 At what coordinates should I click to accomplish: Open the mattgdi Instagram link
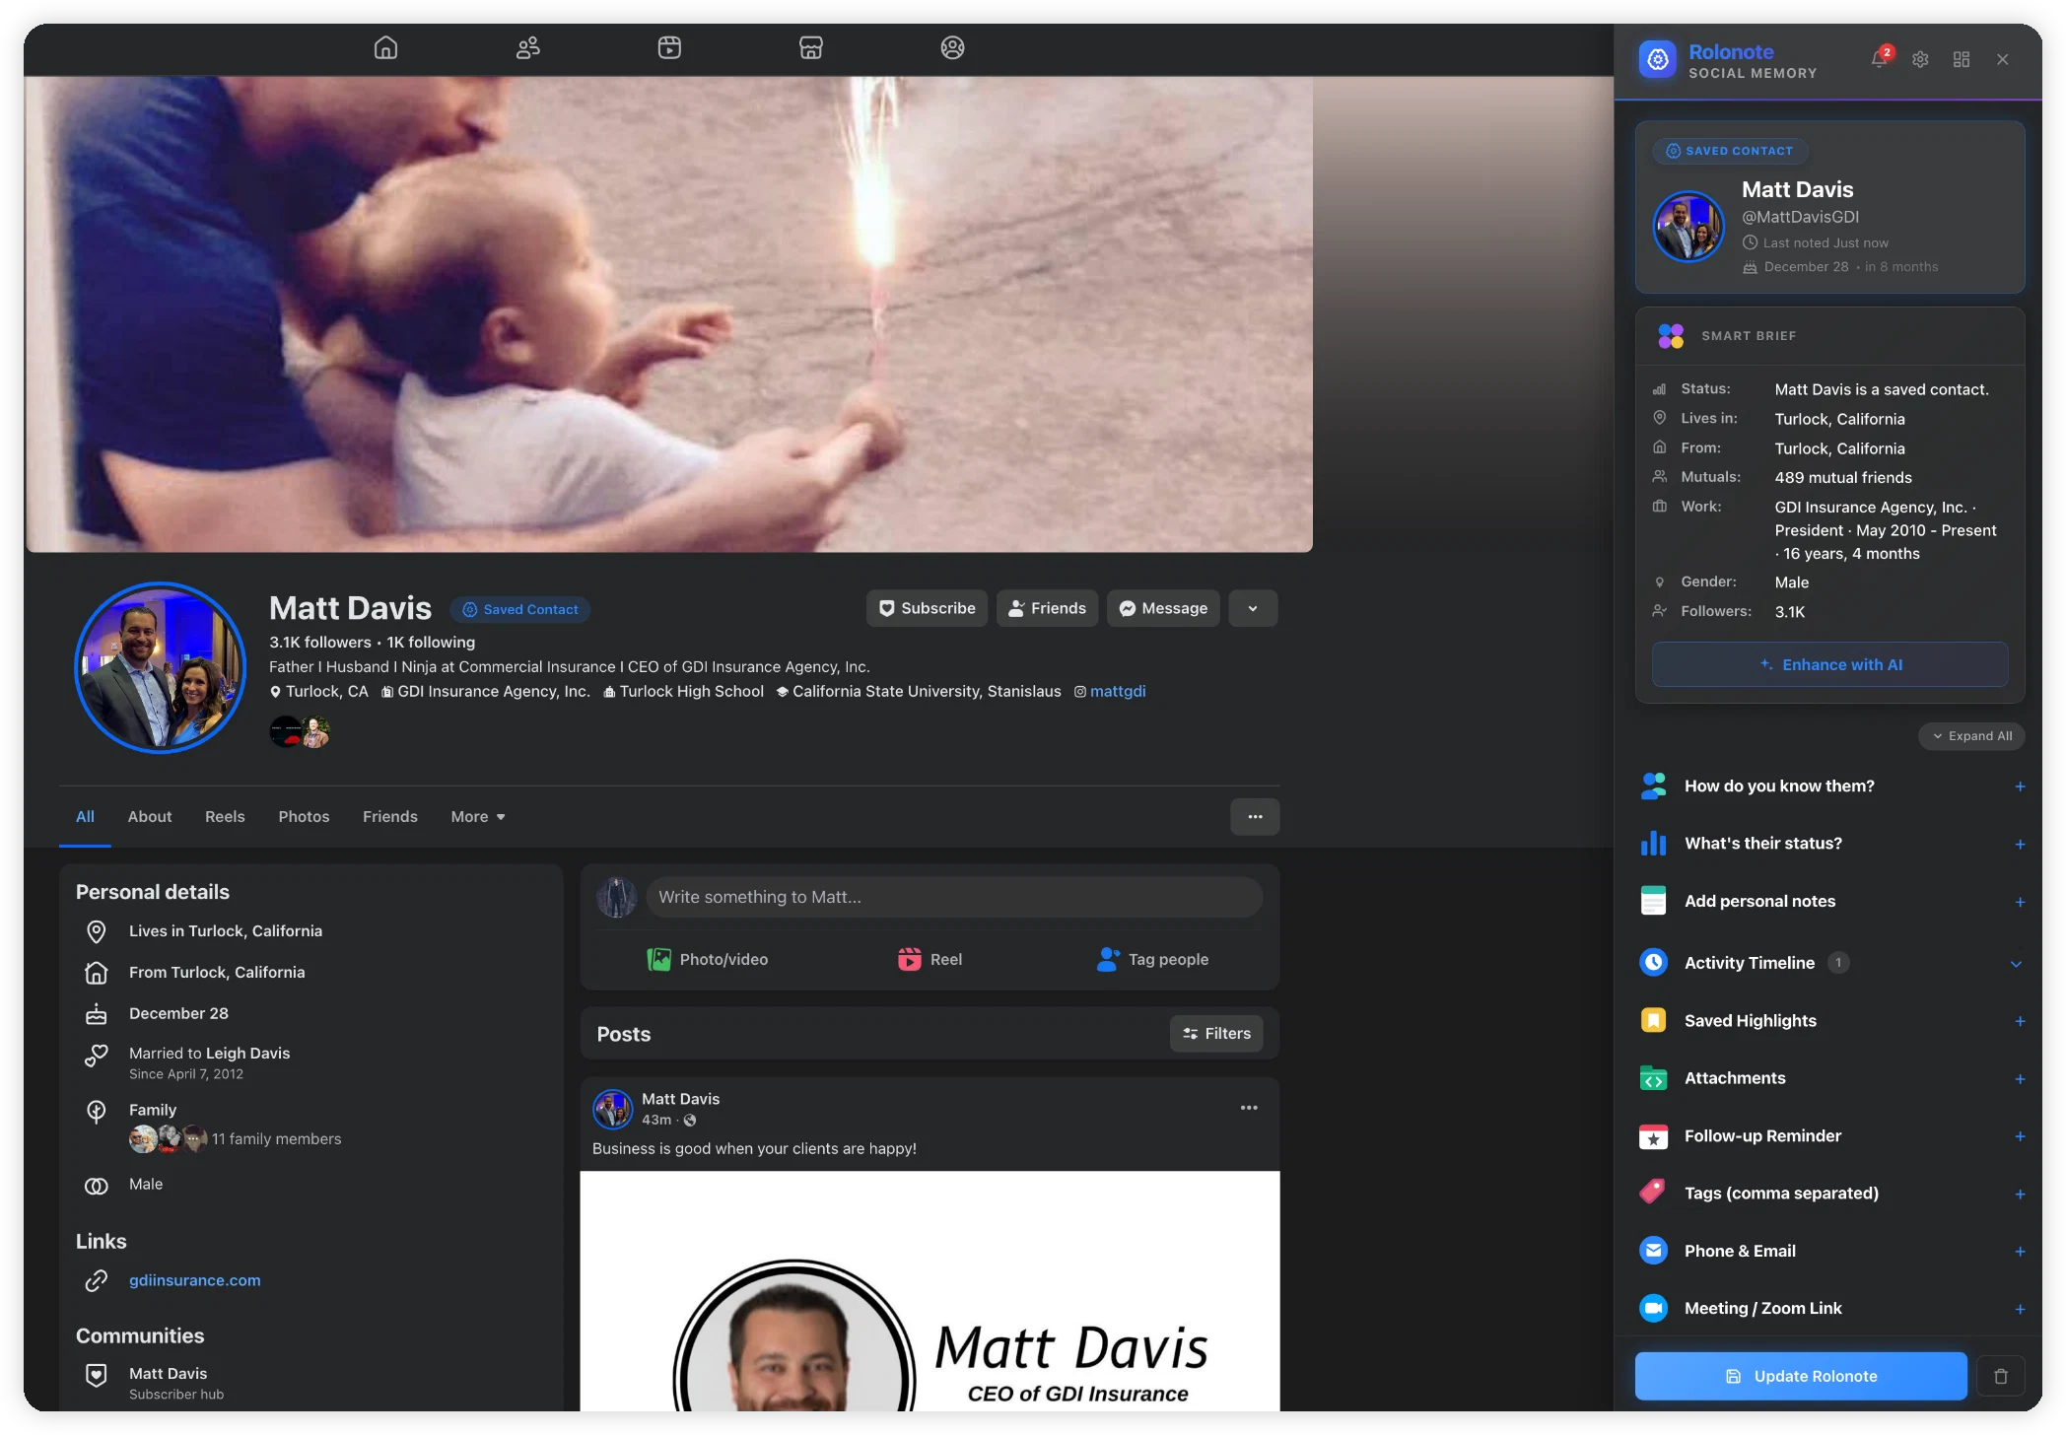pyautogui.click(x=1118, y=692)
